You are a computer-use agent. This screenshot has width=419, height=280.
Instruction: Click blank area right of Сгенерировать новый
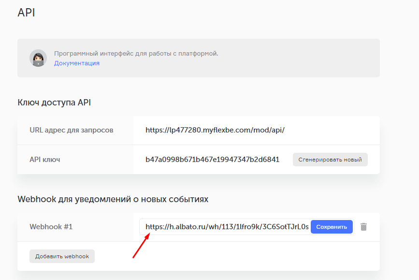click(x=373, y=160)
